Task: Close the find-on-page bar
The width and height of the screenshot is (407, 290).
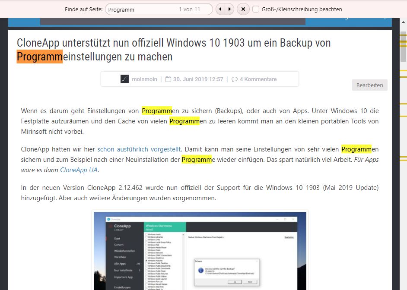Action: (x=243, y=9)
